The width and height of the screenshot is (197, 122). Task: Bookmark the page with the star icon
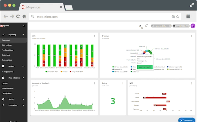tap(178, 17)
